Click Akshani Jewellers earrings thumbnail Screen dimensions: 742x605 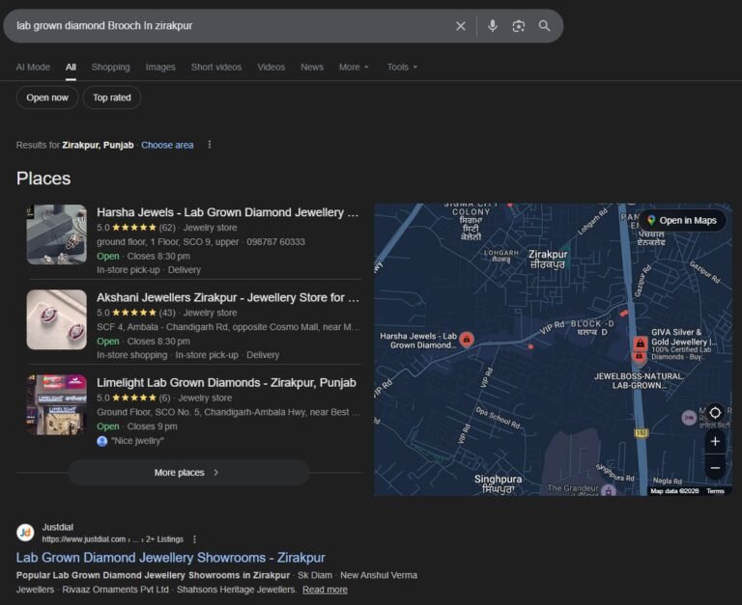coord(57,319)
